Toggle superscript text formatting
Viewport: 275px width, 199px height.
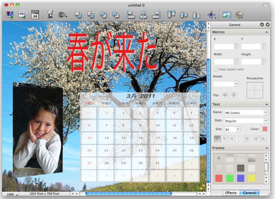point(257,139)
